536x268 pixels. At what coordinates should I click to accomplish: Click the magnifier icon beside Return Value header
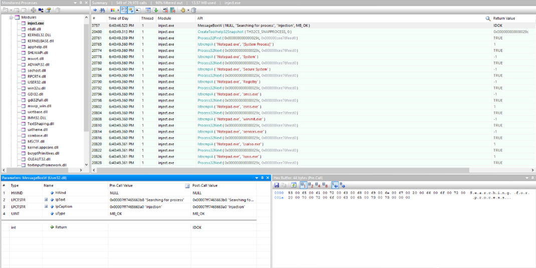tap(488, 18)
